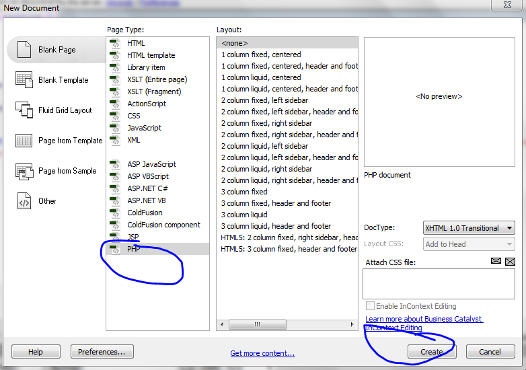Click the ActionScript file icon

pos(115,104)
